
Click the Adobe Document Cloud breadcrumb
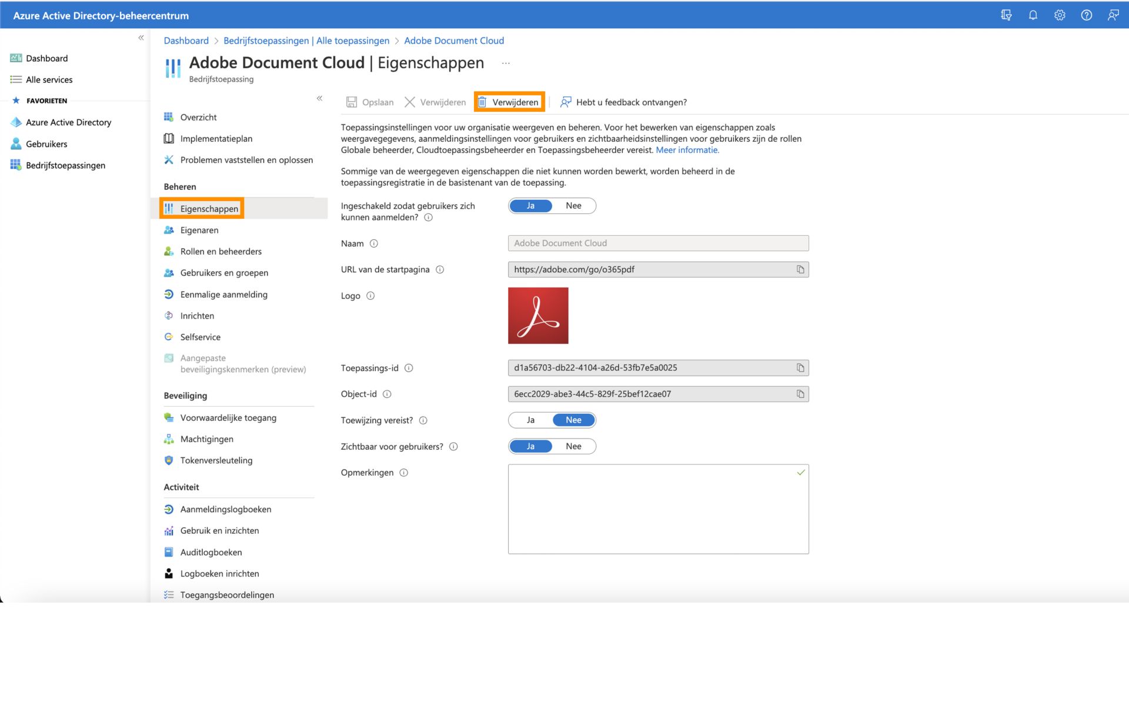click(x=454, y=41)
